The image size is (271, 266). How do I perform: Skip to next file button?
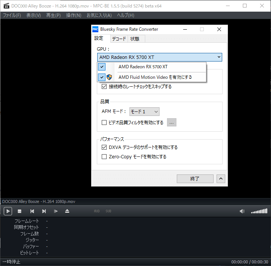coord(44,211)
